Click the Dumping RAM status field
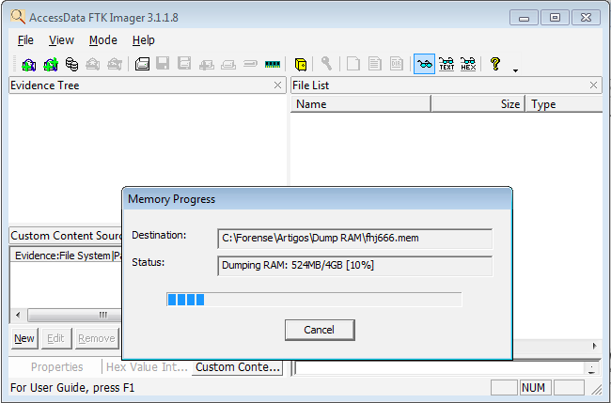611x403 pixels. pyautogui.click(x=355, y=266)
